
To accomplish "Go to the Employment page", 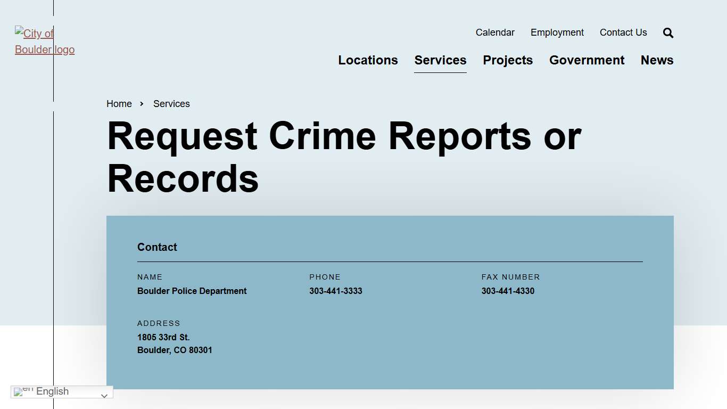I will point(557,32).
